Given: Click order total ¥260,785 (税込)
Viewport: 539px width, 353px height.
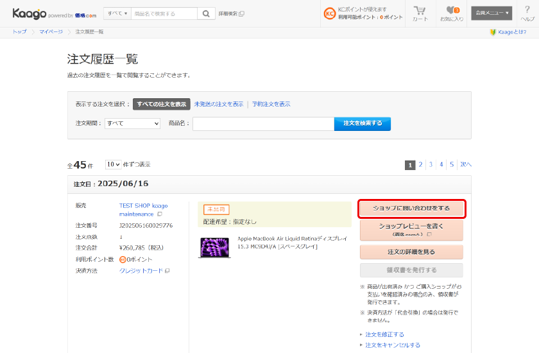Looking at the screenshot, I should (x=141, y=248).
